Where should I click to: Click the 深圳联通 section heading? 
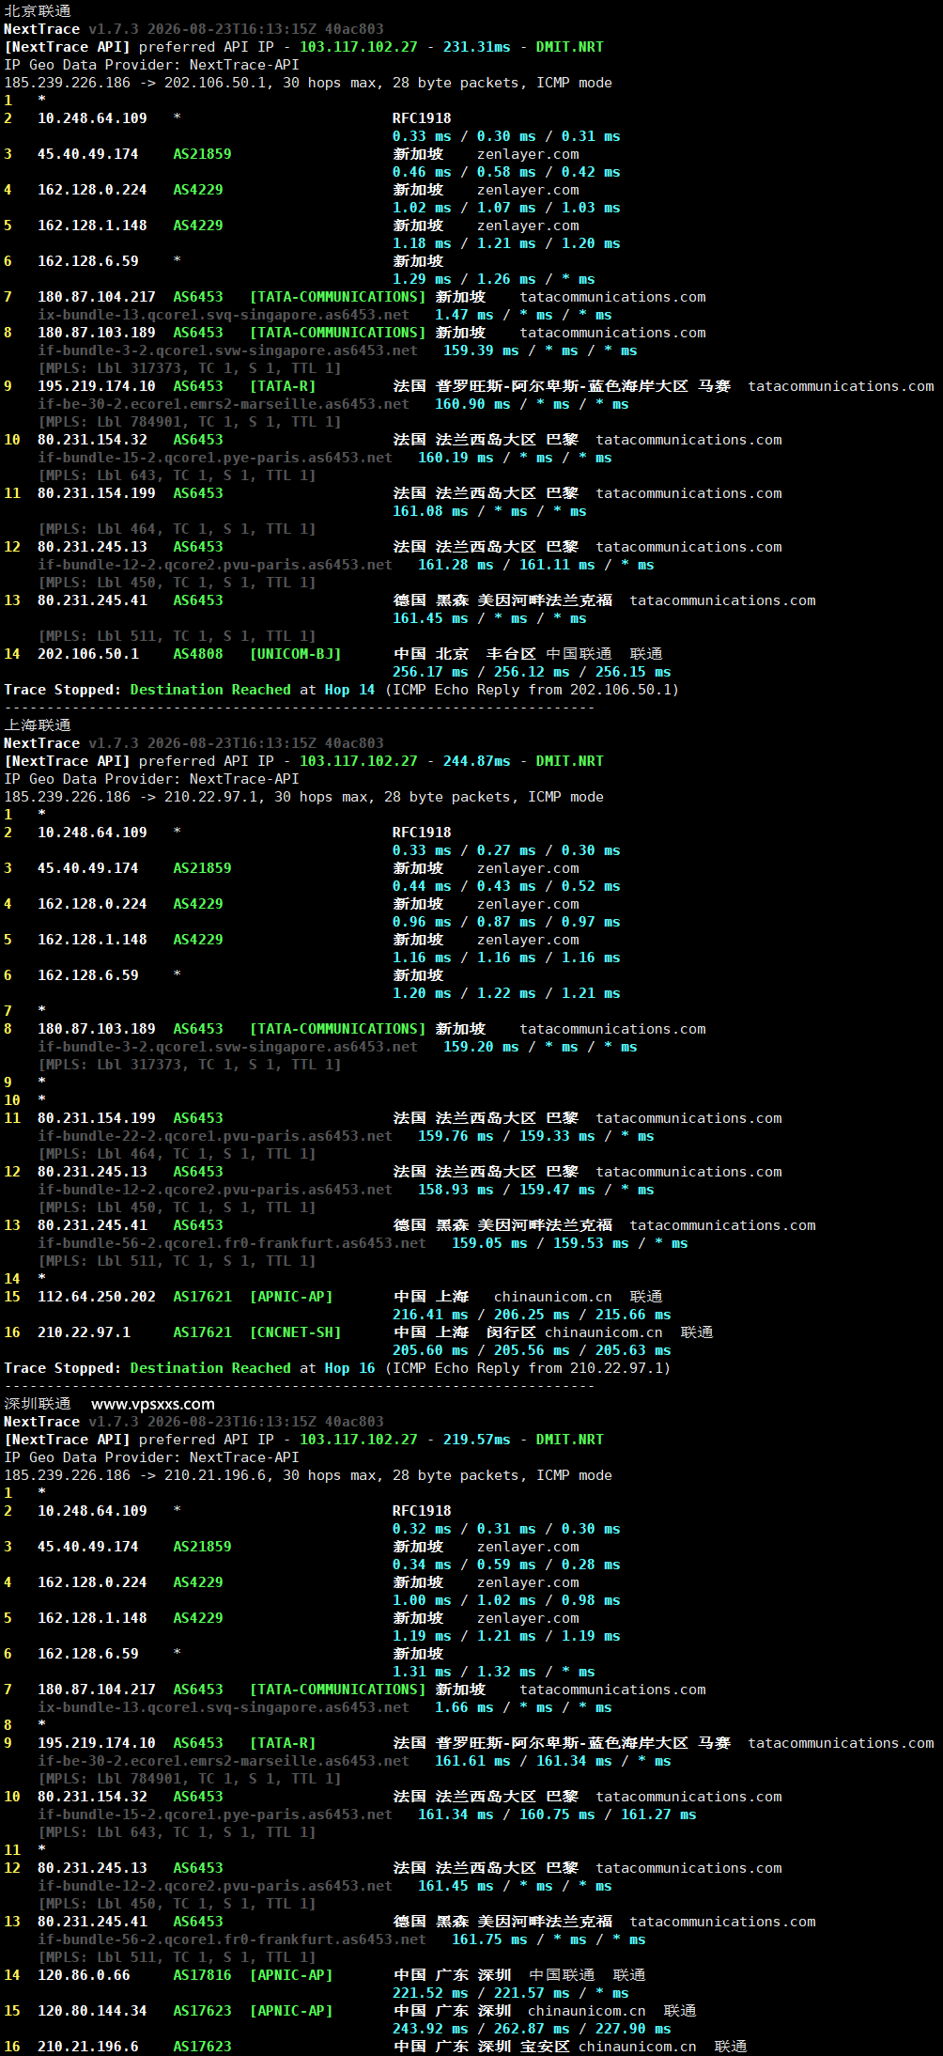[38, 1404]
